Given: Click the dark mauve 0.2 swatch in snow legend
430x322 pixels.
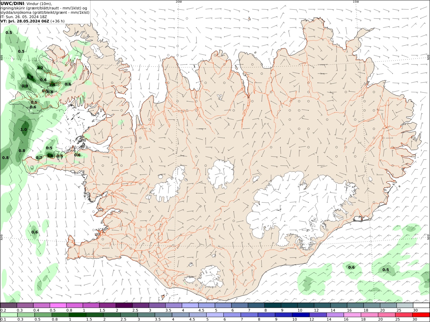Looking at the screenshot, I should [8, 305].
